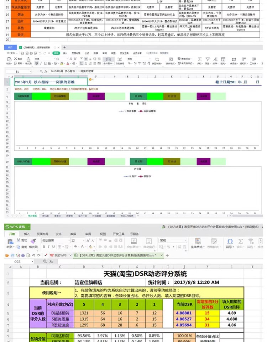Select the 开始 ribbon tab in middle window
Viewport: 267px width, 342px height.
tap(57, 53)
